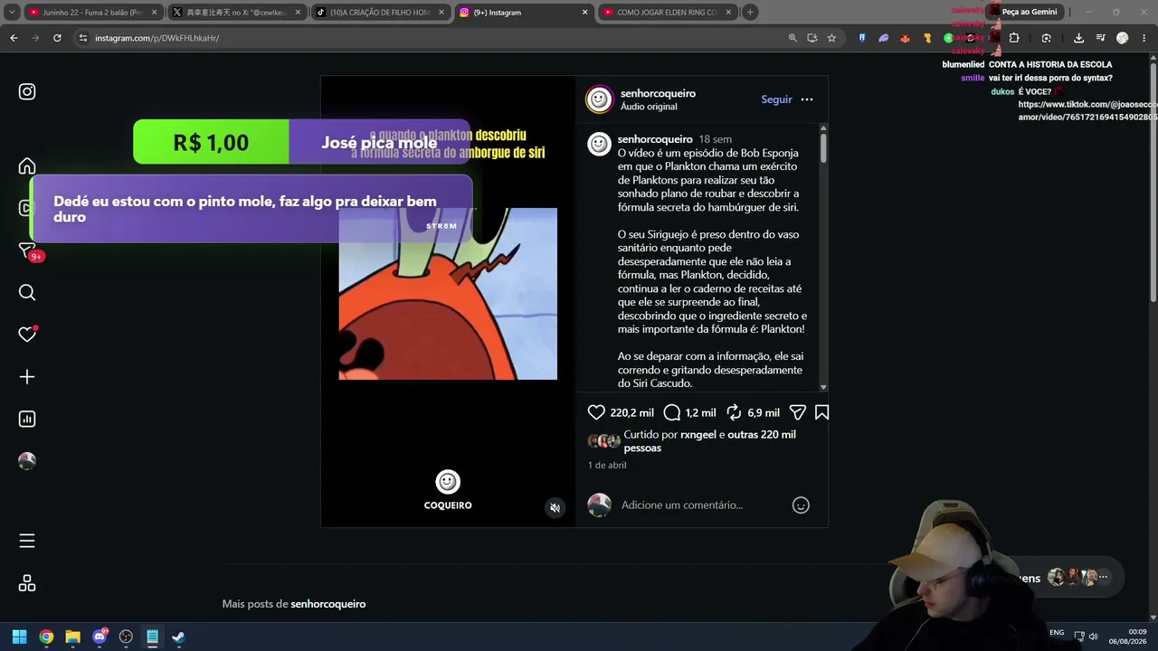Open the dashboard chart icon in sidebar
Screen dimensions: 1158x651
(27, 419)
